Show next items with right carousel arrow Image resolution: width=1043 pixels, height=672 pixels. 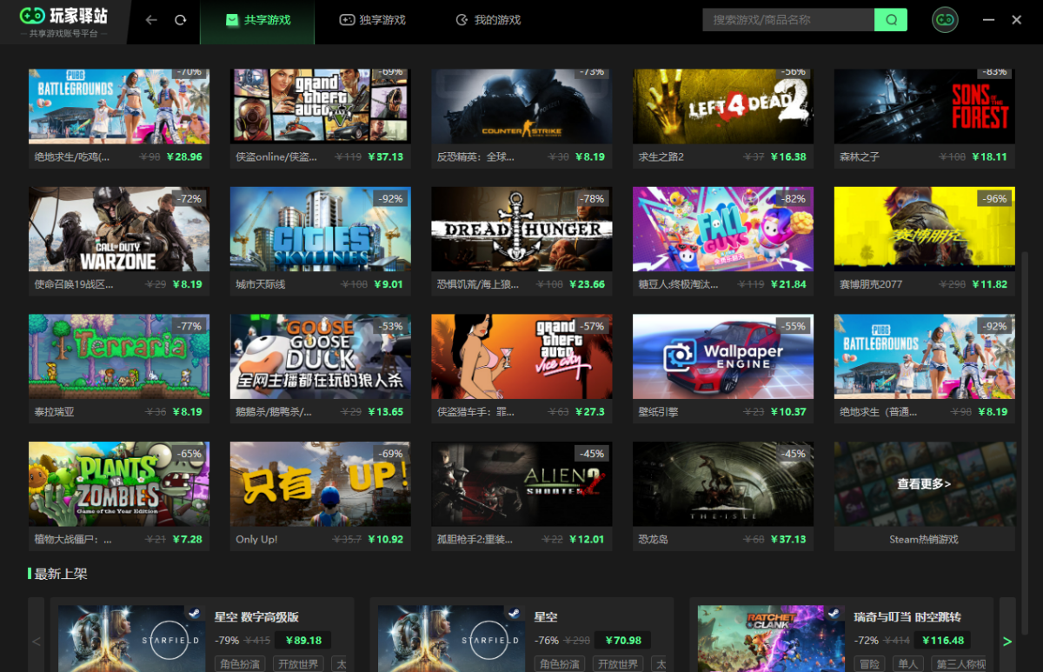(x=1007, y=642)
